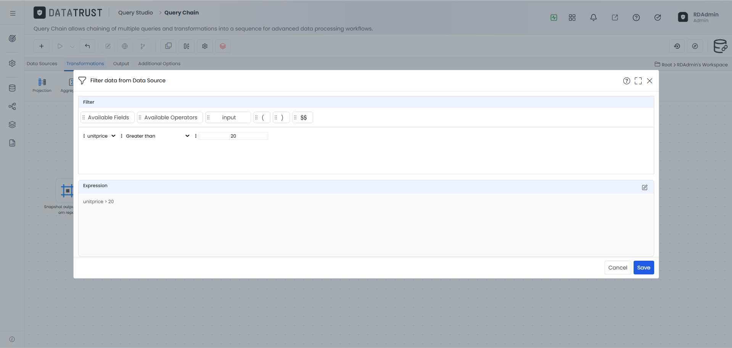Open the hamburger menu in the sidebar
The image size is (732, 348).
13,13
